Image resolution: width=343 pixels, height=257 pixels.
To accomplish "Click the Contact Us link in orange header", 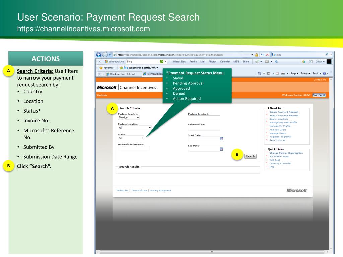I will (320, 80).
